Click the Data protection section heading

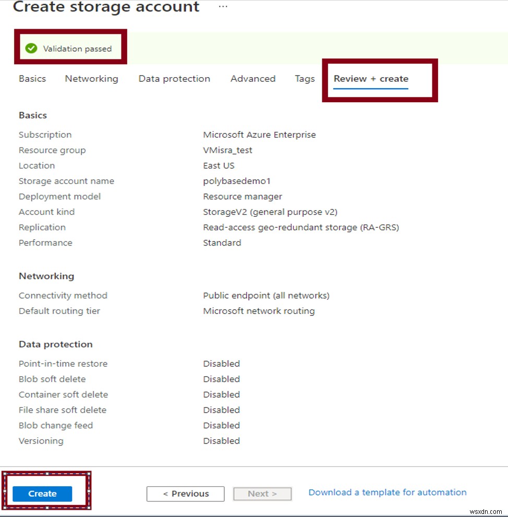pos(55,344)
